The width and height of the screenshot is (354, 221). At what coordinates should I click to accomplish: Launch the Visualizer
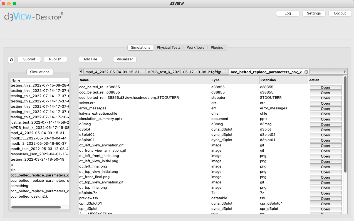(x=125, y=59)
